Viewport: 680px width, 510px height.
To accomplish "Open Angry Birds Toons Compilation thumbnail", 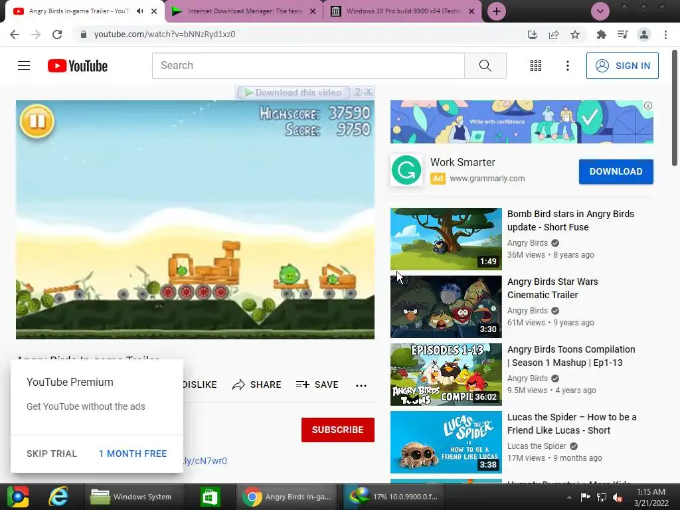I will tap(446, 375).
